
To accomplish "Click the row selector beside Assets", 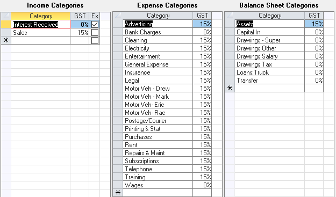I will [230, 24].
